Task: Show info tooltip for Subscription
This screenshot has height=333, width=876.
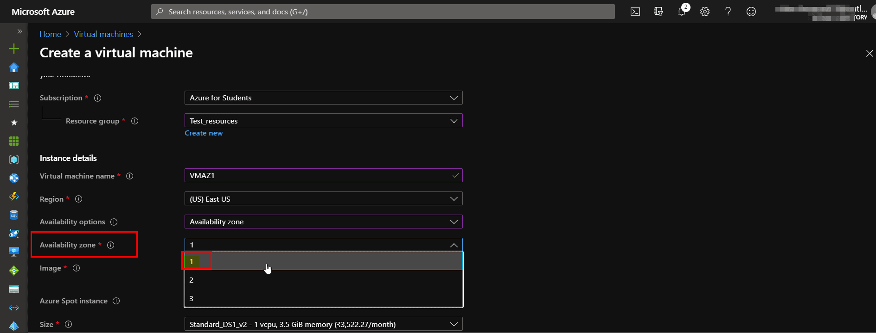Action: [98, 98]
